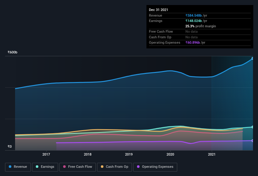Click the 2019 x-axis label

point(129,154)
